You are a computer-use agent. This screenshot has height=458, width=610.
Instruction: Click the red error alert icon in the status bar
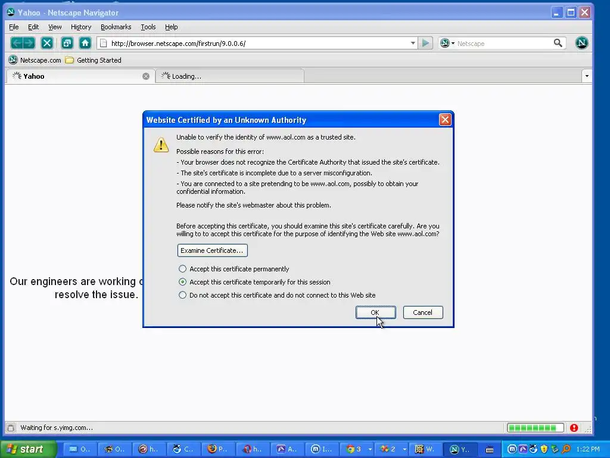point(574,428)
